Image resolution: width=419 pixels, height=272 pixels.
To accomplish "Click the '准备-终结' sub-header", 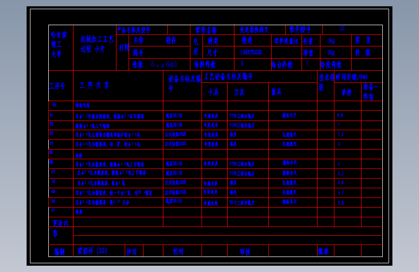I will point(370,91).
